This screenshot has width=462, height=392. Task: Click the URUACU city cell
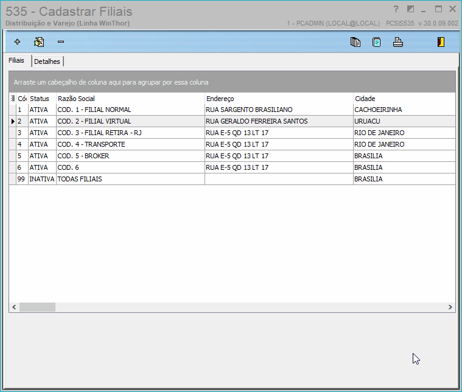pyautogui.click(x=404, y=121)
